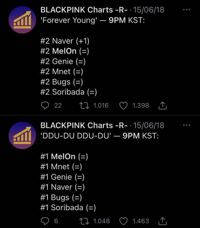Open the 'DDU-DU DDU-DU' 9PM KST tweet text
Screen dimensions: 200x228
click(x=99, y=136)
